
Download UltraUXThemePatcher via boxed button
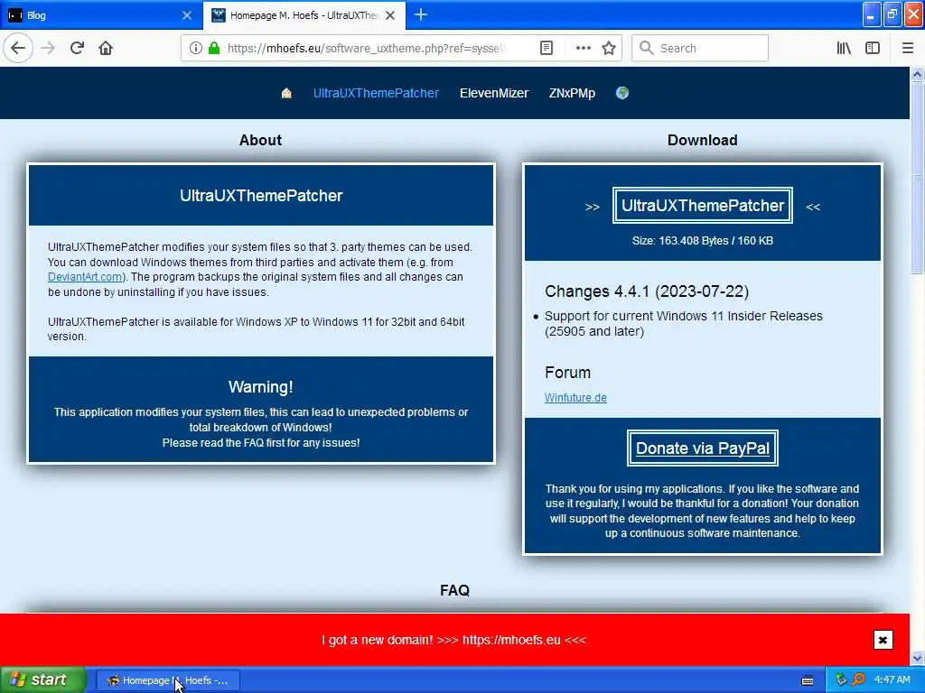703,206
